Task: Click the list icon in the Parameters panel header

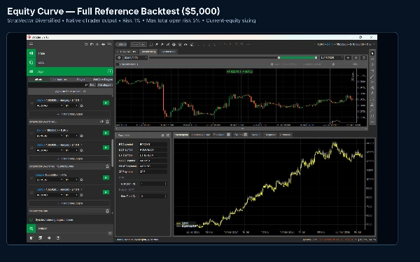Action: pyautogui.click(x=162, y=136)
